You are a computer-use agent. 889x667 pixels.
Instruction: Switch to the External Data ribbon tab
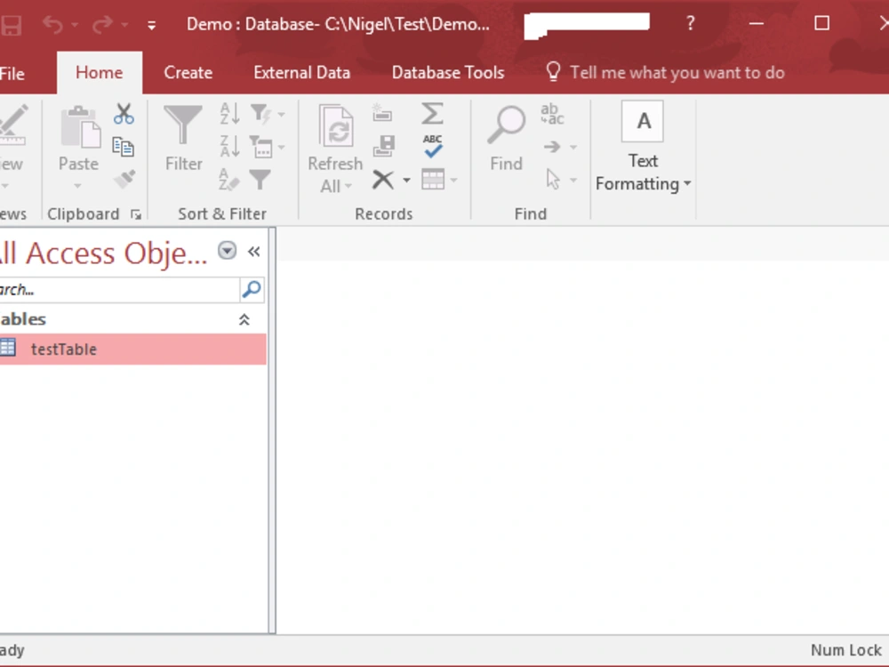point(301,73)
